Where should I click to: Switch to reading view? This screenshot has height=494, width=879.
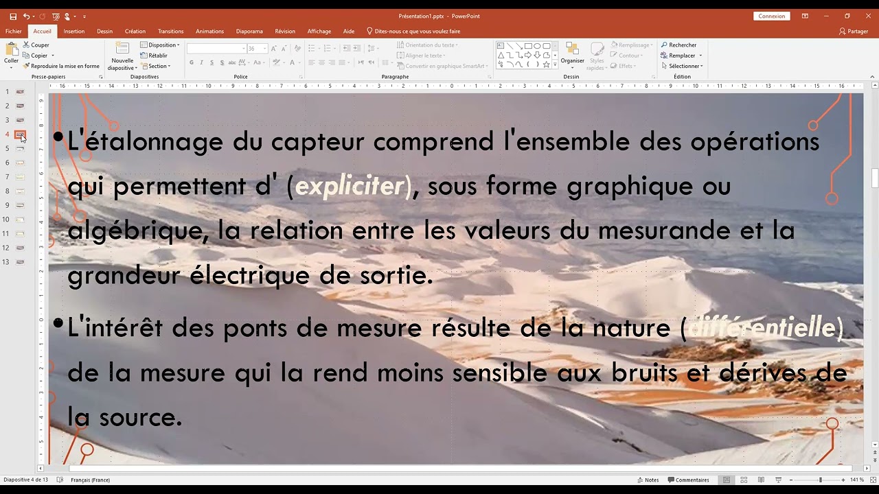761,480
